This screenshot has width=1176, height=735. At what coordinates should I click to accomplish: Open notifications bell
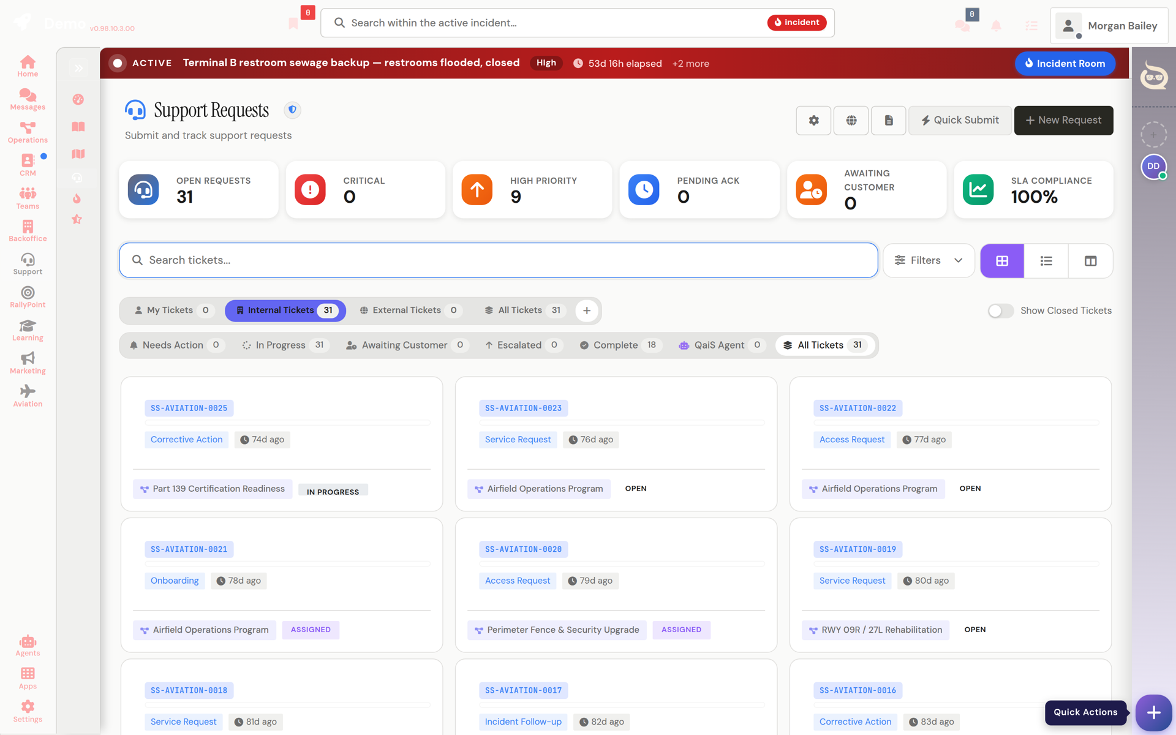point(997,26)
